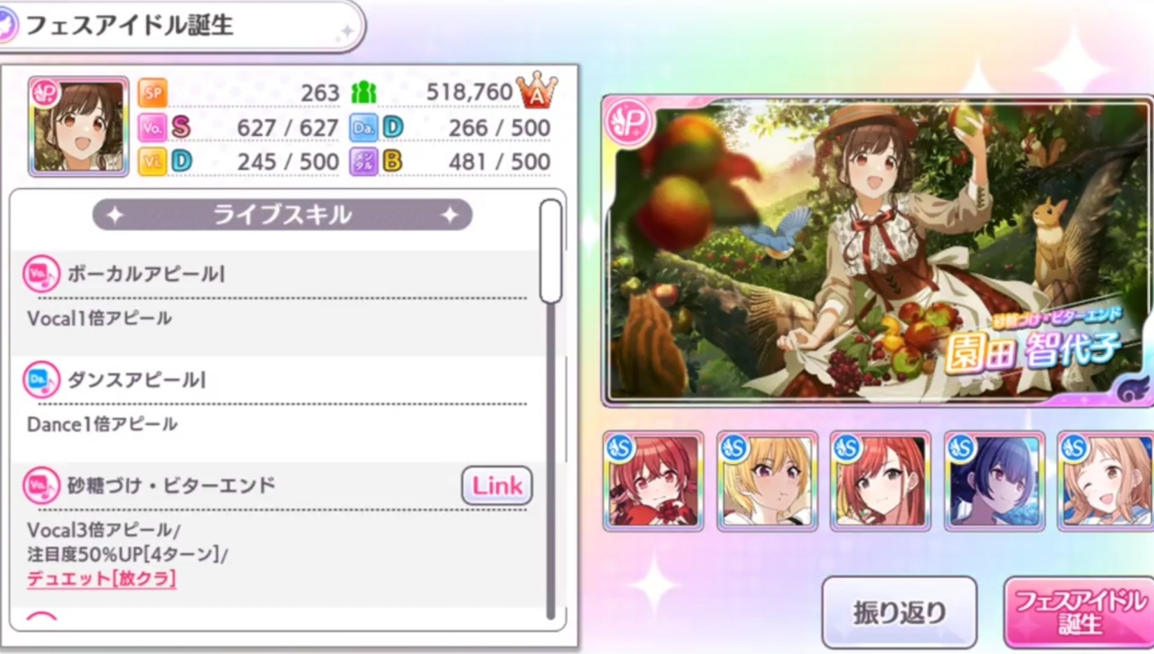Select the blonde support idol thumbnail
This screenshot has width=1154, height=654.
pyautogui.click(x=767, y=481)
